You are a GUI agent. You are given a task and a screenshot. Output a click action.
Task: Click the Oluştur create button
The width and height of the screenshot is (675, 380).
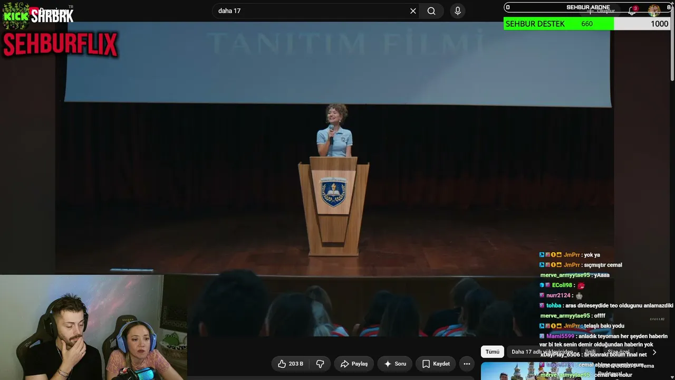tap(602, 11)
